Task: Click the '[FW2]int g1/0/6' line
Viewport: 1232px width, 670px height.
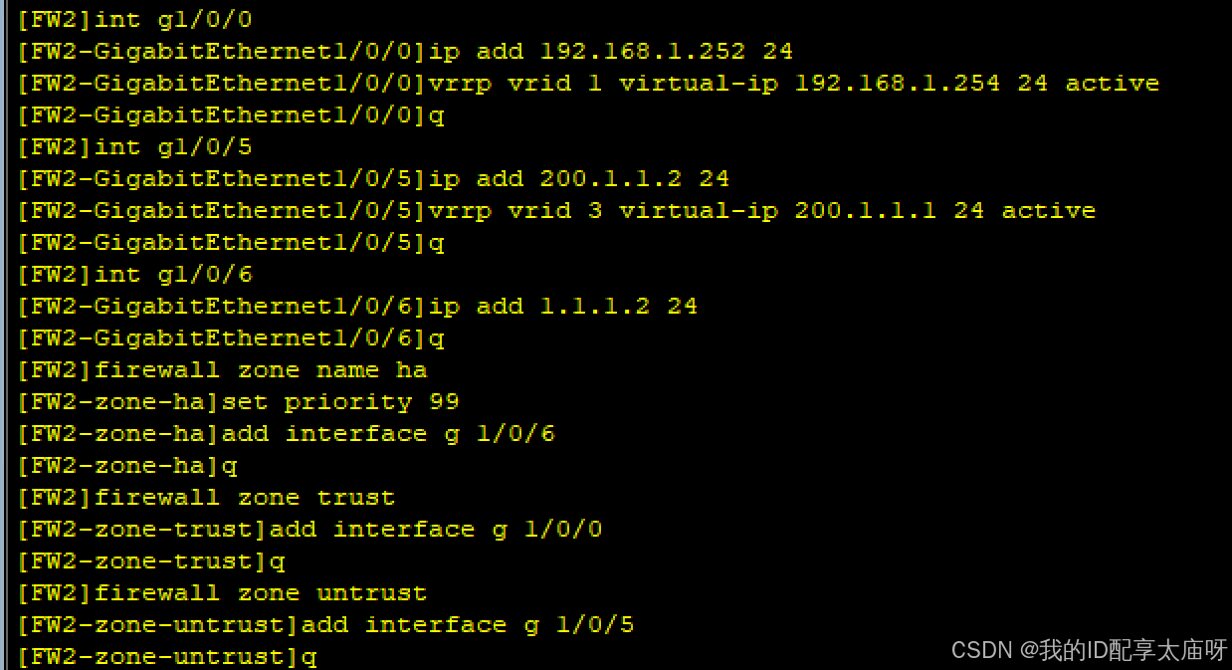Action: pos(134,275)
